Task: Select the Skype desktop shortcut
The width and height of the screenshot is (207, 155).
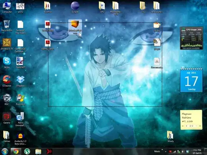Action: (x=7, y=63)
